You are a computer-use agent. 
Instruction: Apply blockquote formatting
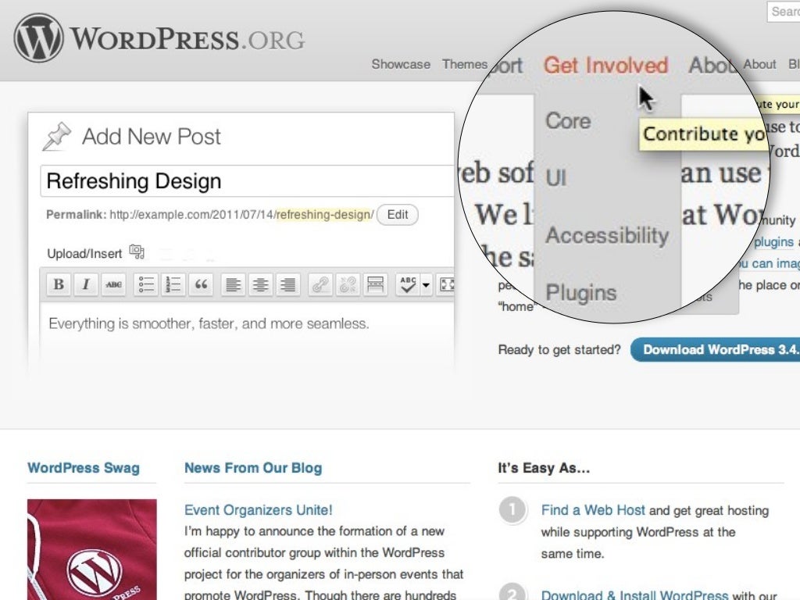201,284
